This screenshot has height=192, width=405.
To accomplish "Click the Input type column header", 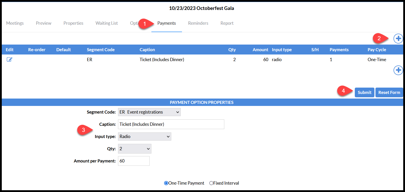I will pyautogui.click(x=282, y=50).
